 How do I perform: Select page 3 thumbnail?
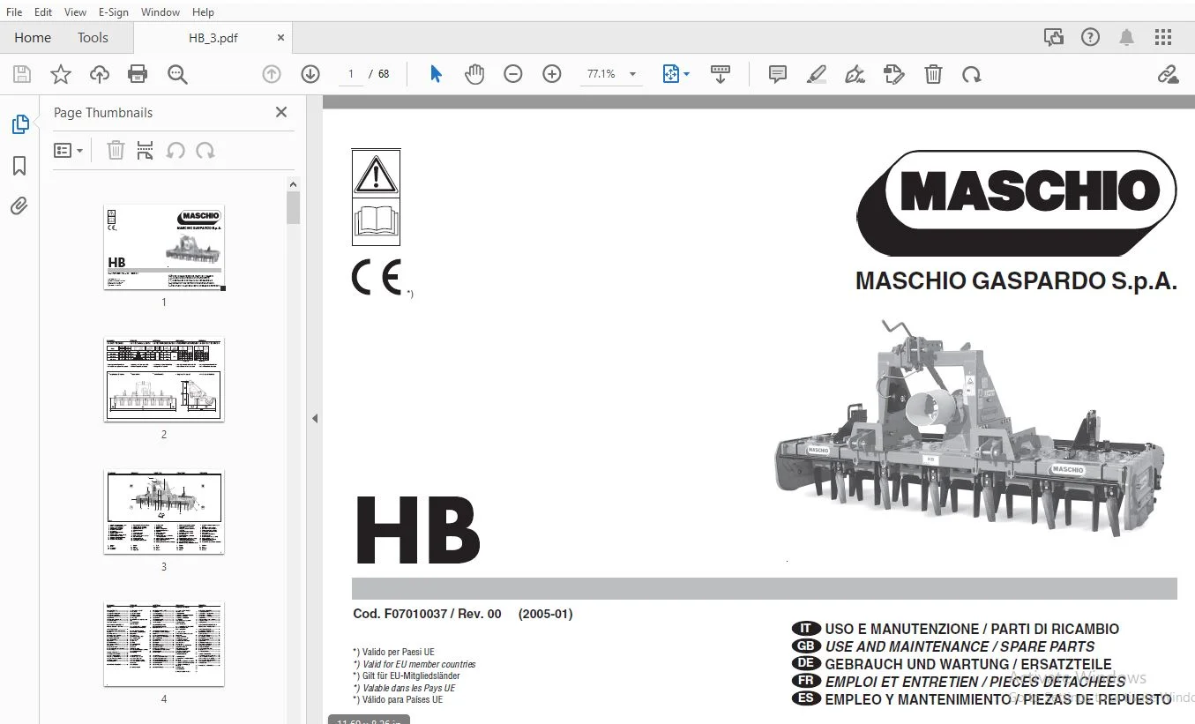click(164, 511)
